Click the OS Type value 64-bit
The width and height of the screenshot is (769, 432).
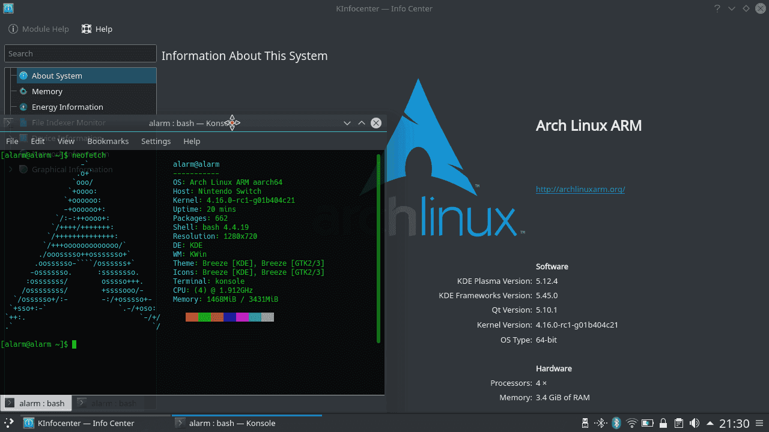pos(546,340)
